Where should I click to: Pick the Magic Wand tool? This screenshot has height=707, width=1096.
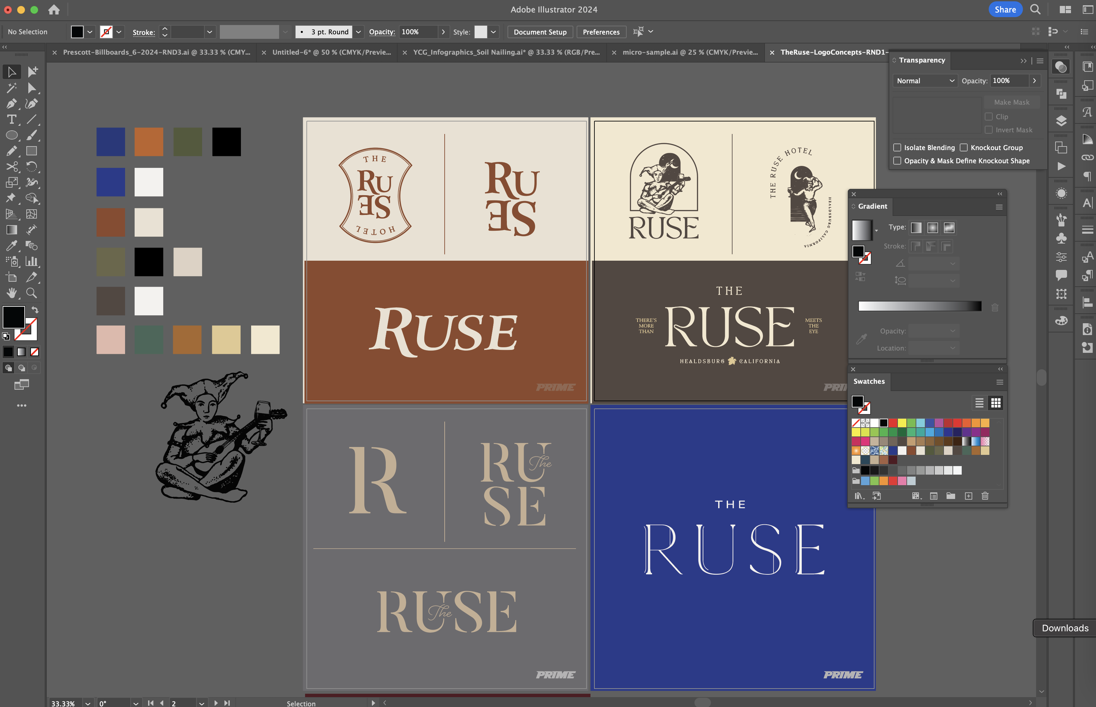(12, 88)
